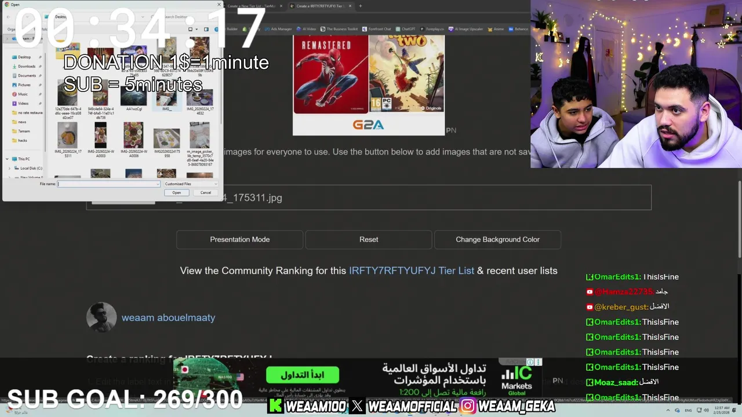Open the Behance bookmark
This screenshot has width=742, height=417.
[519, 29]
